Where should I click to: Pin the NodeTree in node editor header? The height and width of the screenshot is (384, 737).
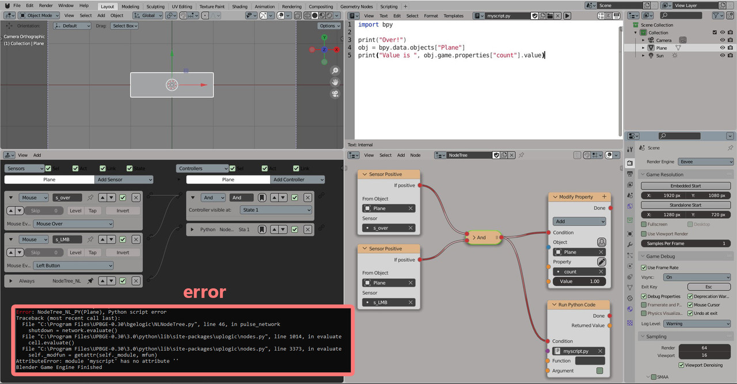pos(522,155)
